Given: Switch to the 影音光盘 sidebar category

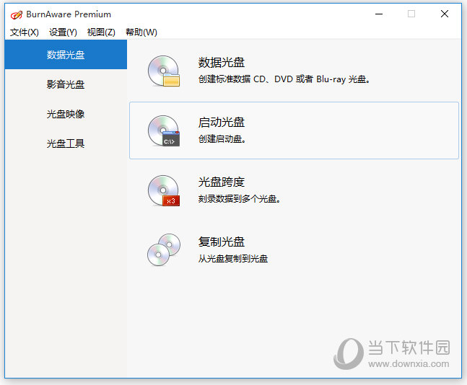Looking at the screenshot, I should 66,84.
